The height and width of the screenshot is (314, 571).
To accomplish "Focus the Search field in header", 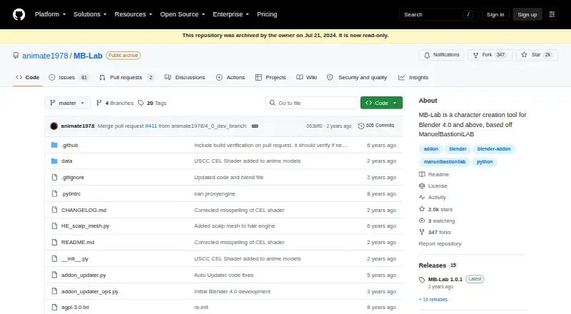I will coord(438,14).
